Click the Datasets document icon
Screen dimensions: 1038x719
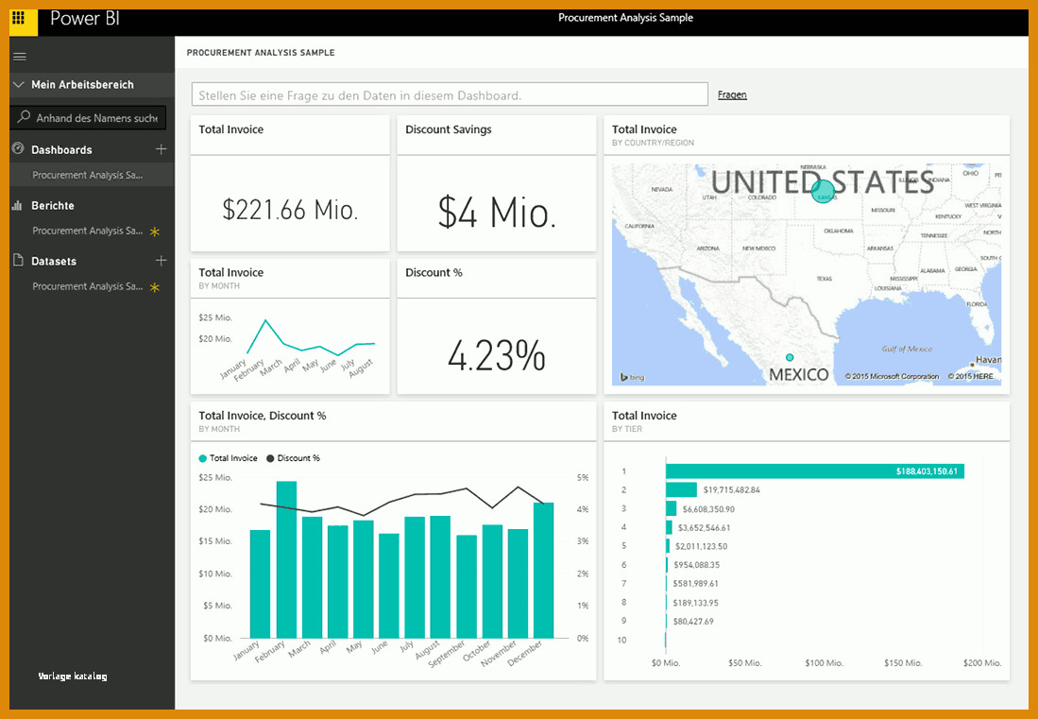[x=18, y=261]
